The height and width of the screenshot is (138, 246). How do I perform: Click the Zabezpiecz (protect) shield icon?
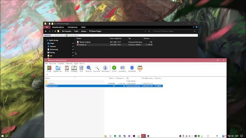(x=132, y=69)
